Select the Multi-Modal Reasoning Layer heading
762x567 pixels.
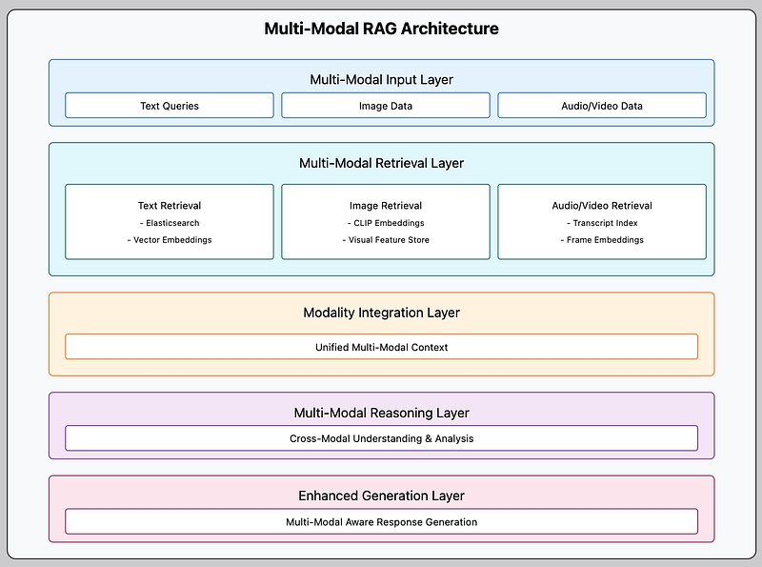(x=381, y=413)
